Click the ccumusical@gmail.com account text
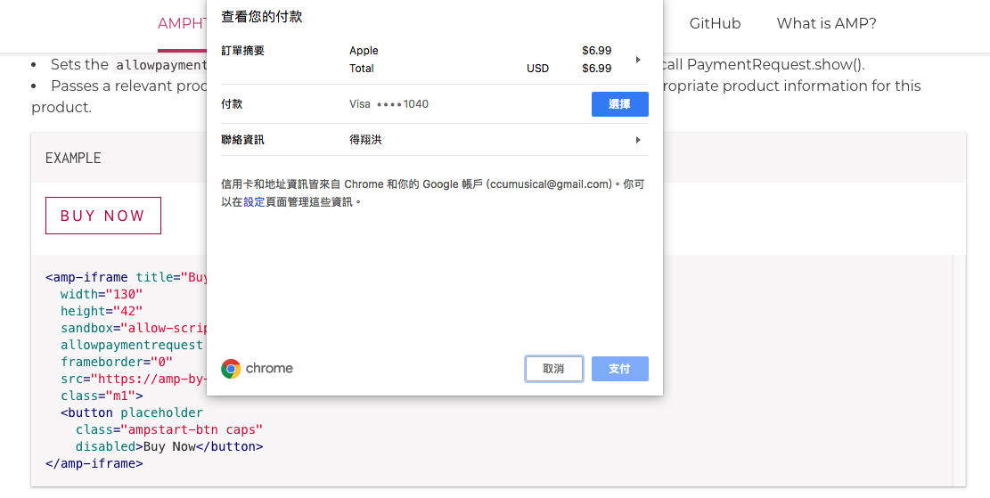 point(550,184)
